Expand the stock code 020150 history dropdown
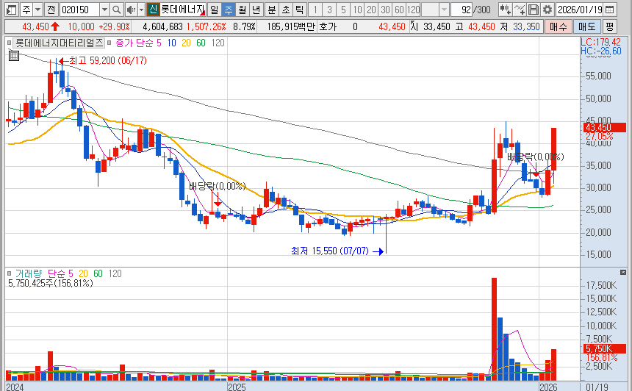The image size is (632, 391). point(104,10)
